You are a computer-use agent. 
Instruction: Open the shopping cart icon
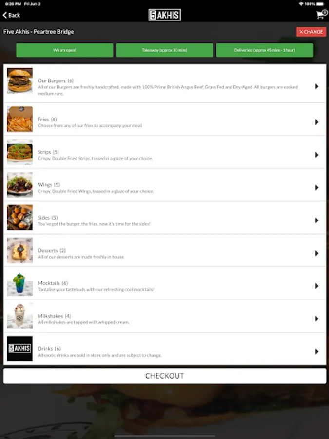tap(322, 14)
